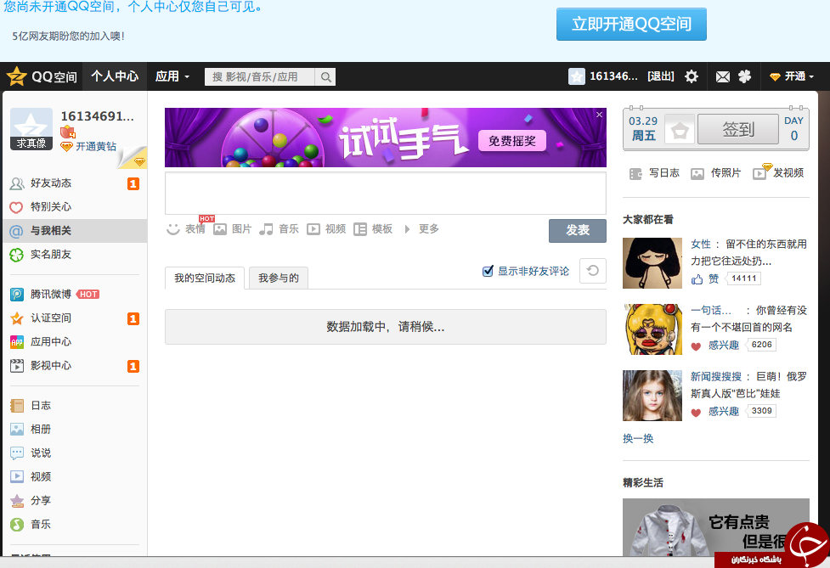The height and width of the screenshot is (568, 830).
Task: Click the 表情 smiley icon
Action: 172,229
